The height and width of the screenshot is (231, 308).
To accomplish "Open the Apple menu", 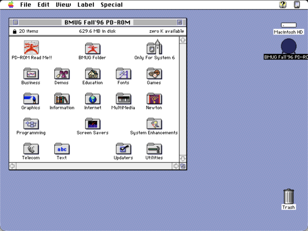I will tap(11, 4).
